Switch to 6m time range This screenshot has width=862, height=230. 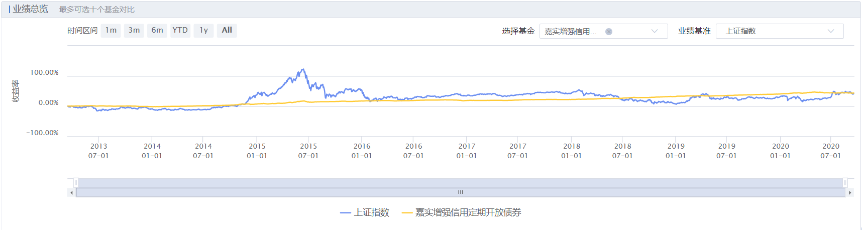click(x=157, y=31)
